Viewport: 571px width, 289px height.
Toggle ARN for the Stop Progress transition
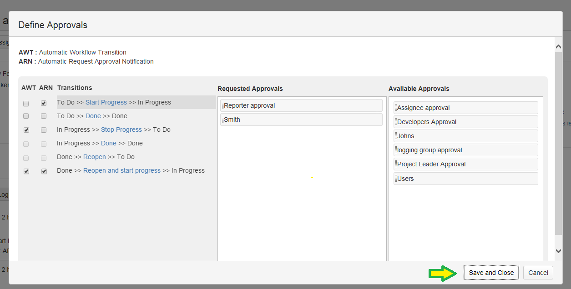pos(44,130)
